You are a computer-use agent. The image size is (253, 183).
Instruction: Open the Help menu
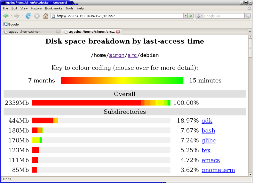80,8
